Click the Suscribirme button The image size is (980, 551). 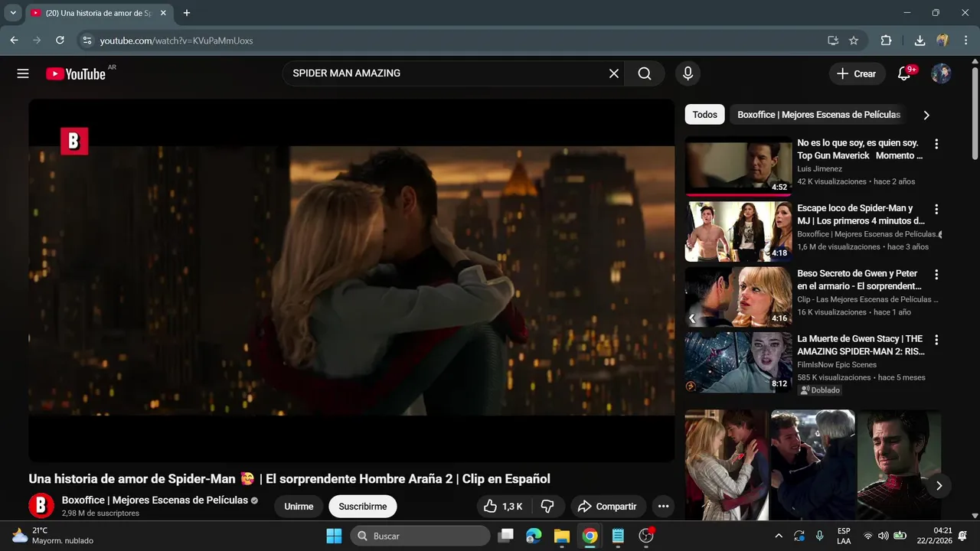click(363, 506)
